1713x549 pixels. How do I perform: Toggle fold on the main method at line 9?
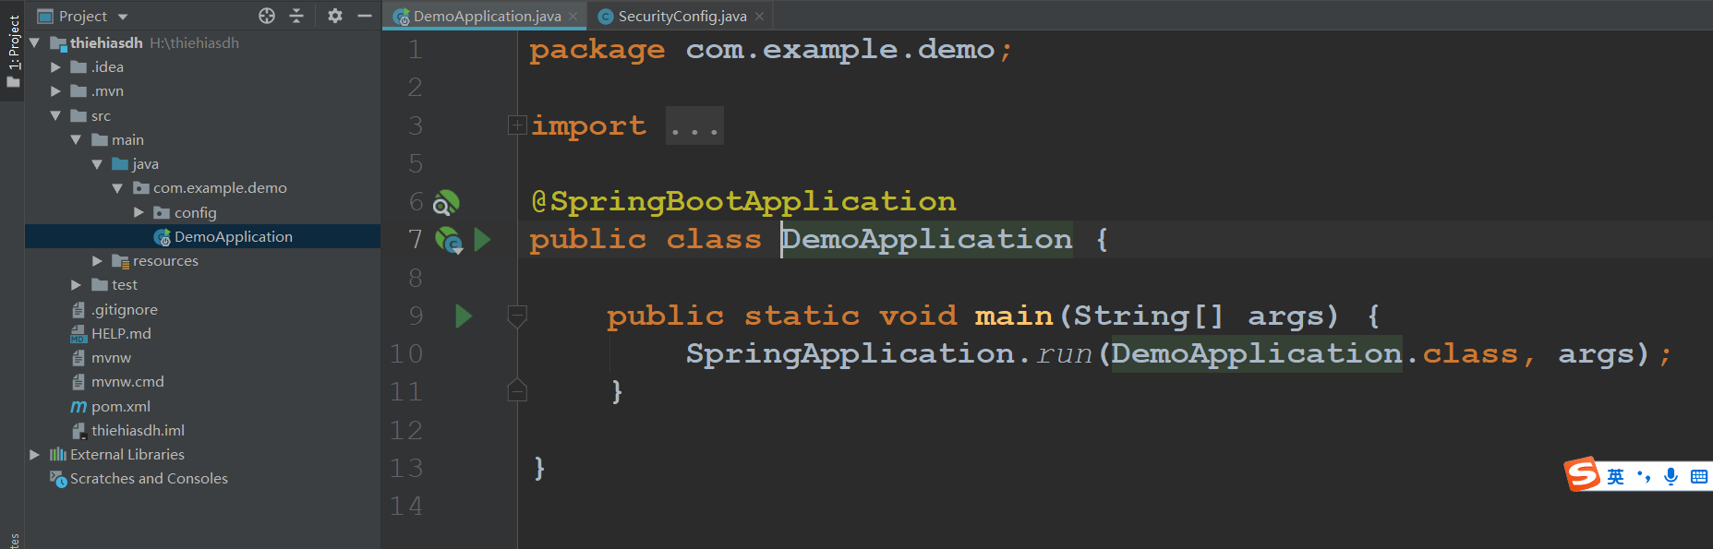(x=517, y=316)
